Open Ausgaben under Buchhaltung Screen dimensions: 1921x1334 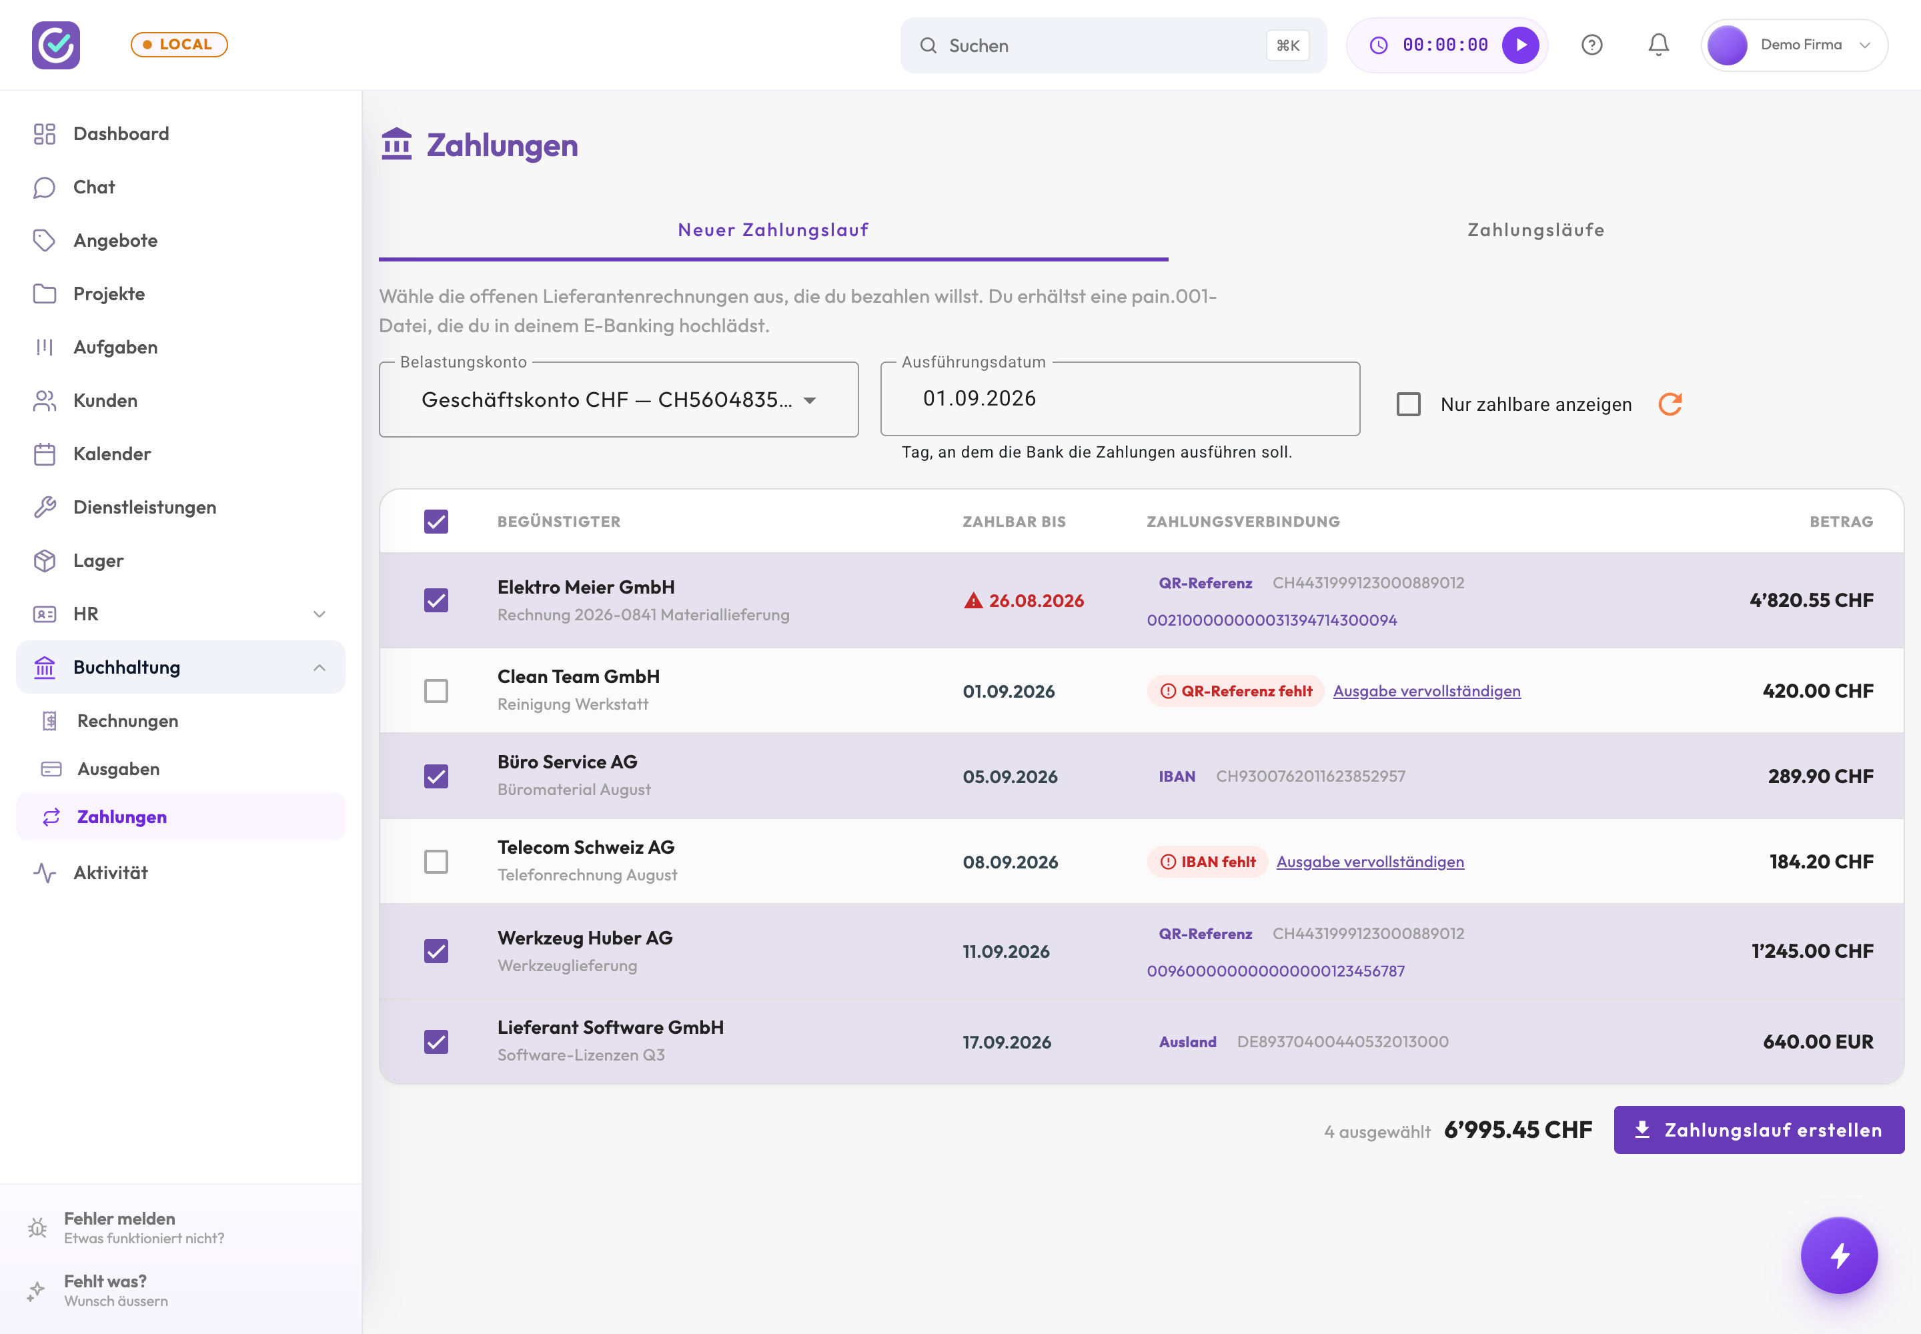[x=181, y=769]
